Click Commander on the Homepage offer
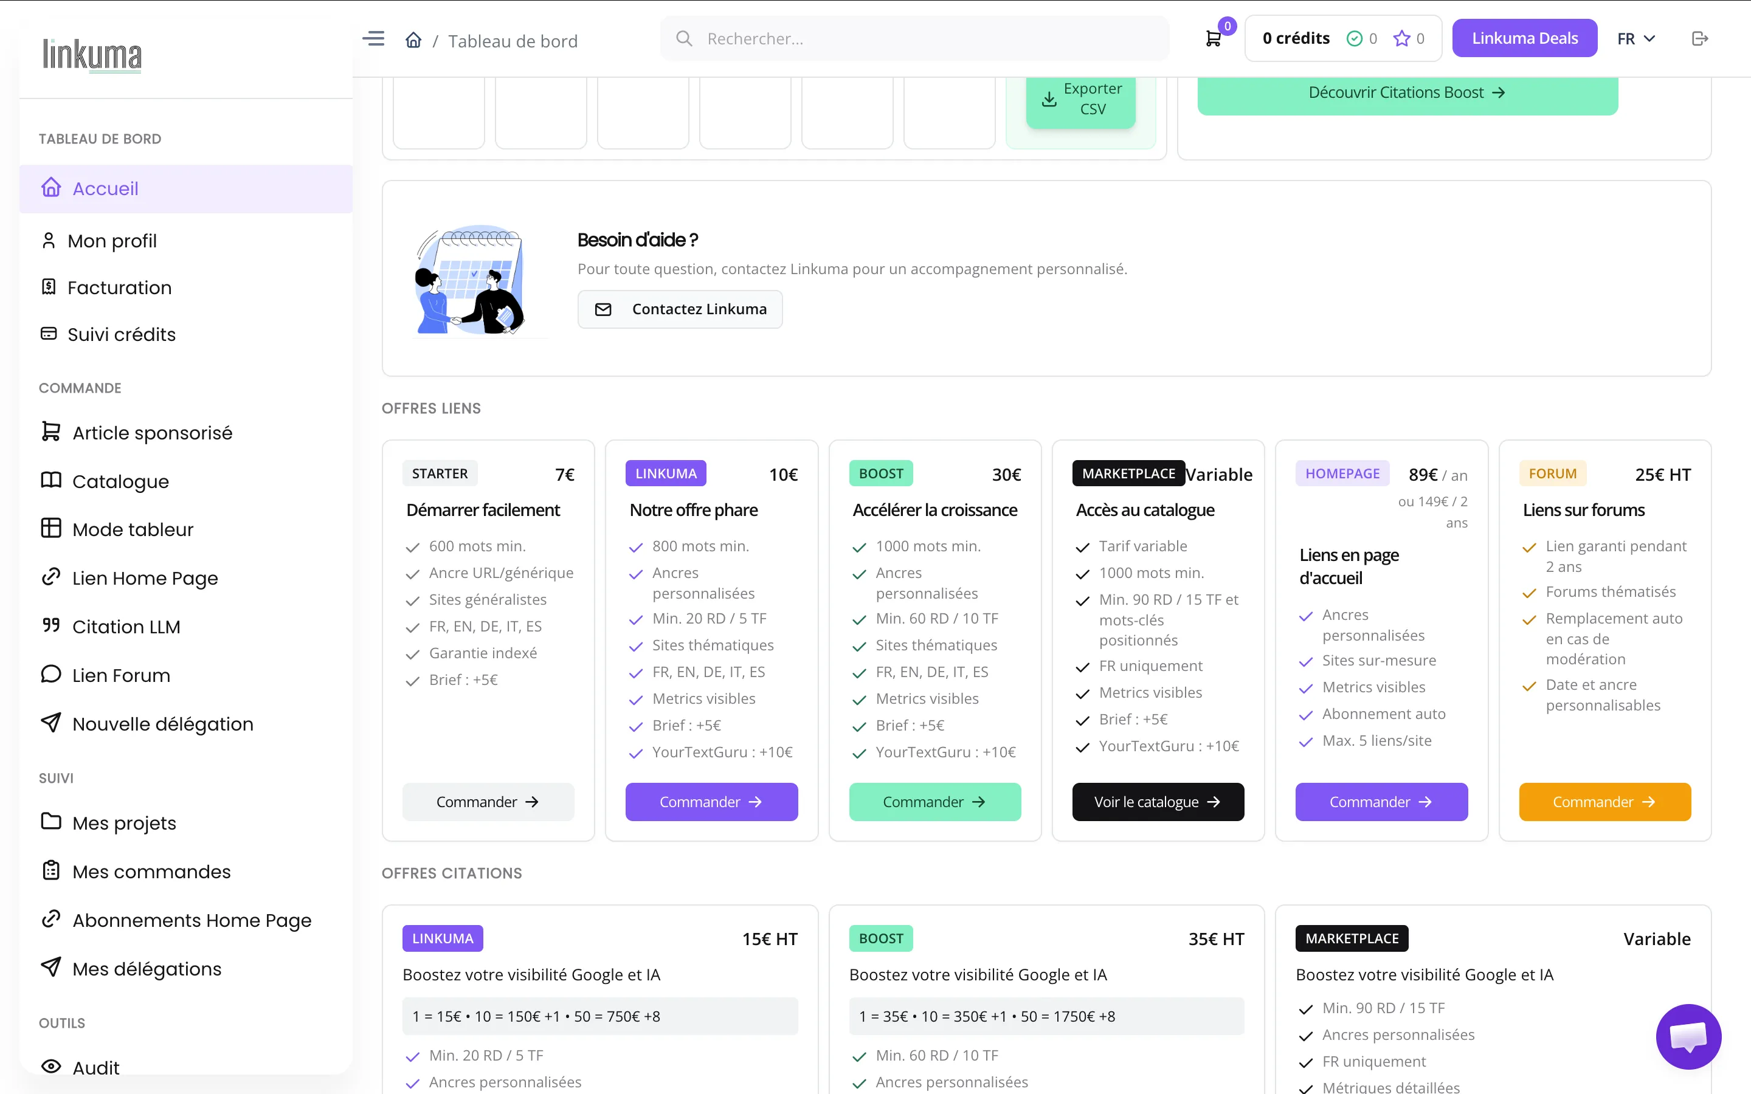 coord(1381,802)
